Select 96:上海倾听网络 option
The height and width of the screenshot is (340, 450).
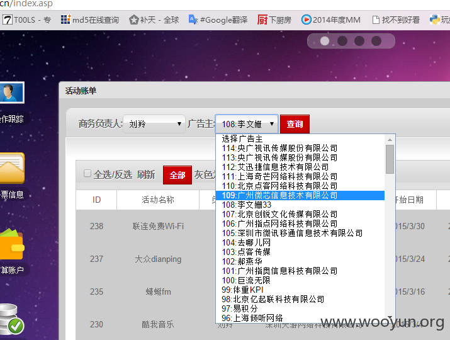[300, 318]
